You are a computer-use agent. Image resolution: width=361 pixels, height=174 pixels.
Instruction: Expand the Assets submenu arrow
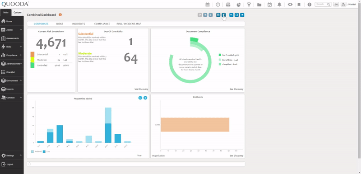point(21,30)
